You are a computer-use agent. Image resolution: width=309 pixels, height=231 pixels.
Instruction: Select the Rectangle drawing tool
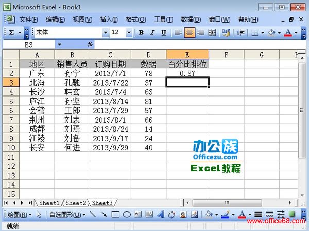(x=115, y=215)
